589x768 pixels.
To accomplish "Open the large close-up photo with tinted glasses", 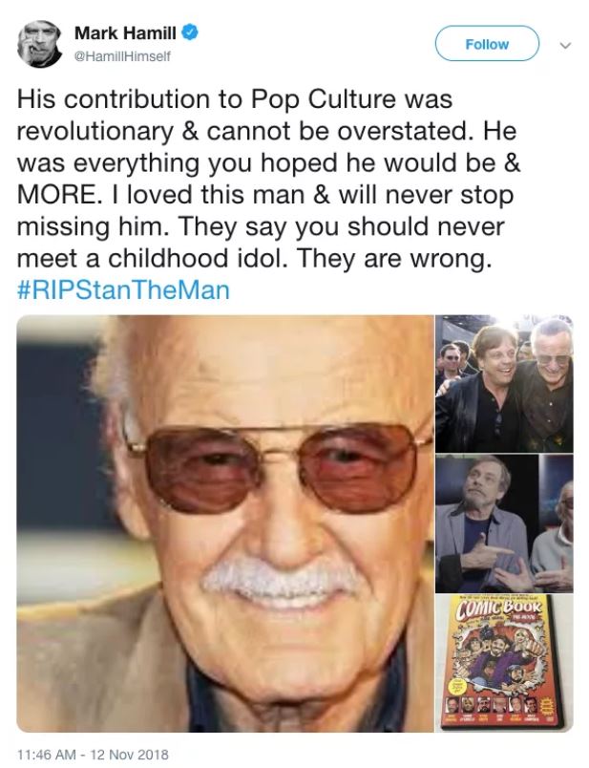I will (x=224, y=523).
